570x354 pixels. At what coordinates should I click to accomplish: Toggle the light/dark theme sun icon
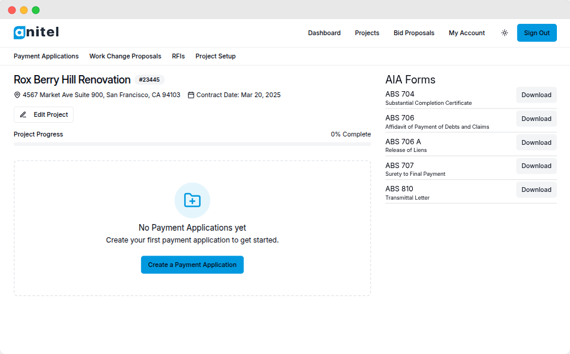(504, 33)
